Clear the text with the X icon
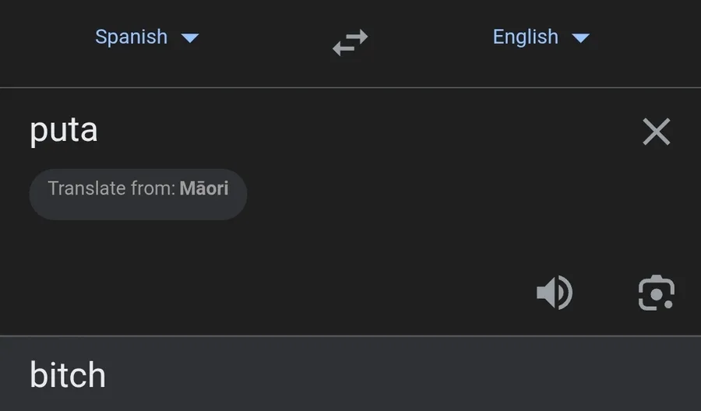Screen dimensions: 701x411 pyautogui.click(x=657, y=132)
